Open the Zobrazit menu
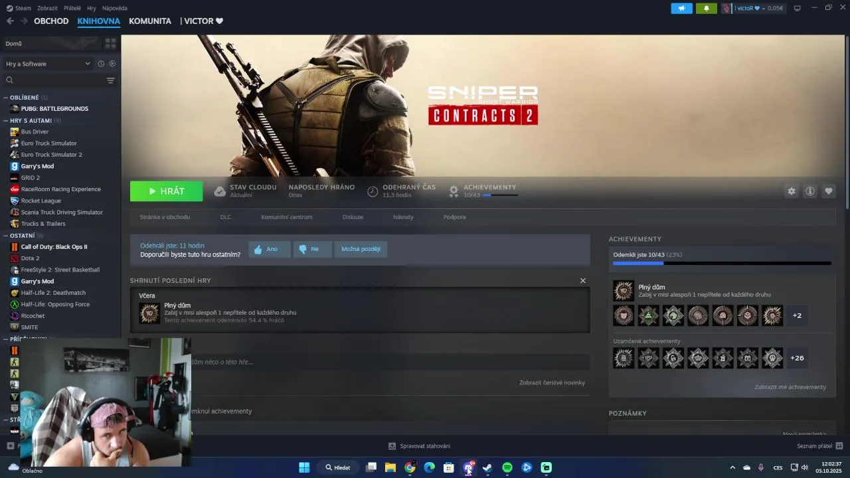This screenshot has height=478, width=850. coord(47,8)
